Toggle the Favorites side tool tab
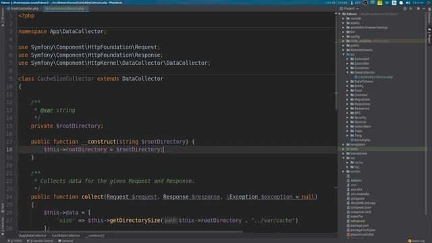The width and height of the screenshot is (432, 243). [3, 226]
